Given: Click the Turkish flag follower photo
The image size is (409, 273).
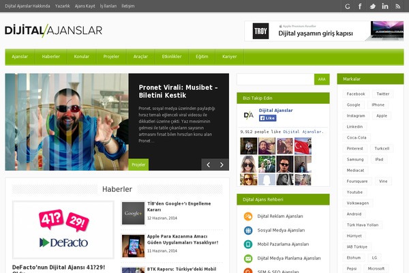Looking at the screenshot, I should [303, 146].
